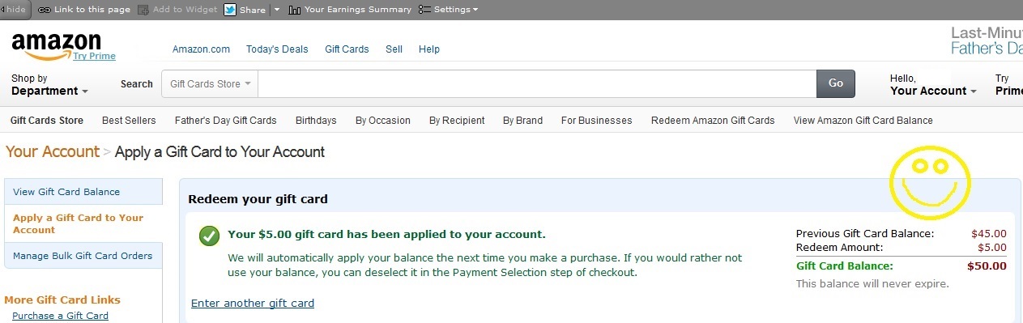The width and height of the screenshot is (1023, 323).
Task: Click 'More Gift Card Links' heading
Action: pos(62,300)
